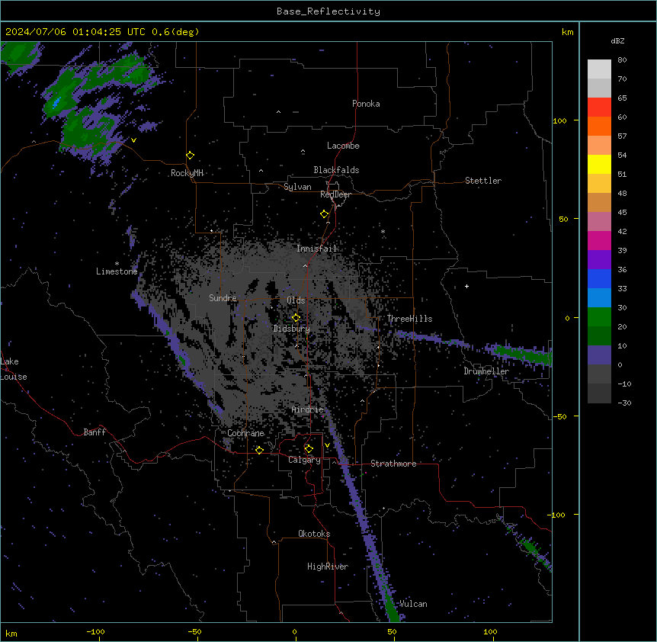Click the Olds town label
The width and height of the screenshot is (657, 642).
(296, 300)
